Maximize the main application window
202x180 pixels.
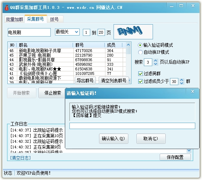181,6
